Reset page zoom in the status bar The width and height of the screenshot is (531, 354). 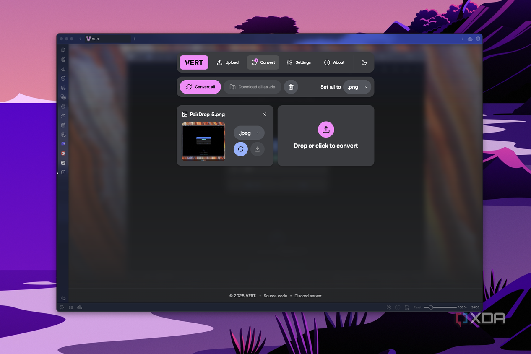(x=417, y=307)
